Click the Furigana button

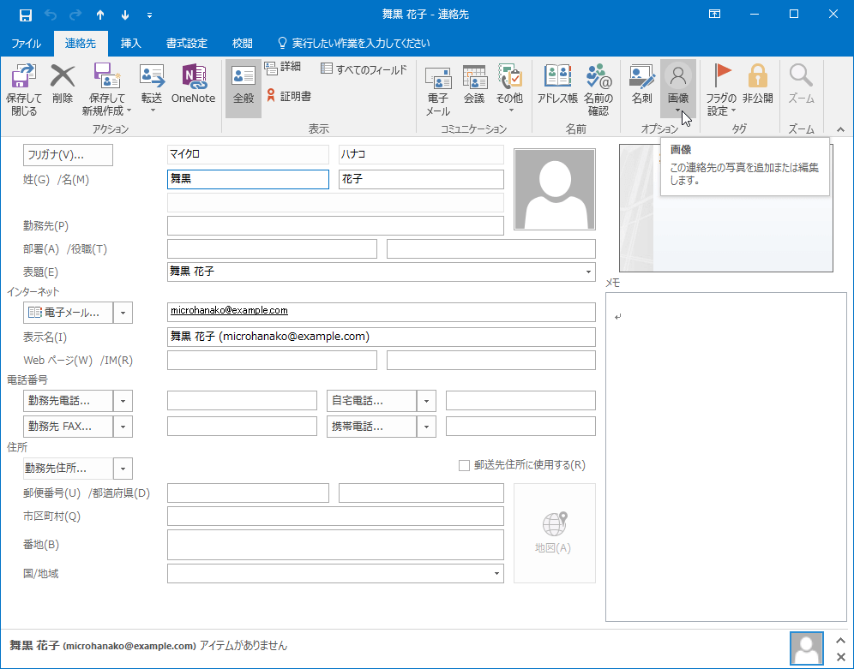[x=68, y=155]
